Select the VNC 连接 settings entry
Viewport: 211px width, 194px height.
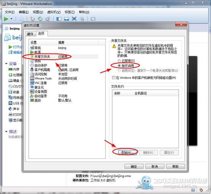[40, 83]
